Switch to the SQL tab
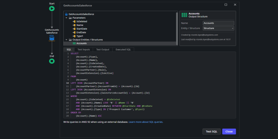 [x=69, y=50]
